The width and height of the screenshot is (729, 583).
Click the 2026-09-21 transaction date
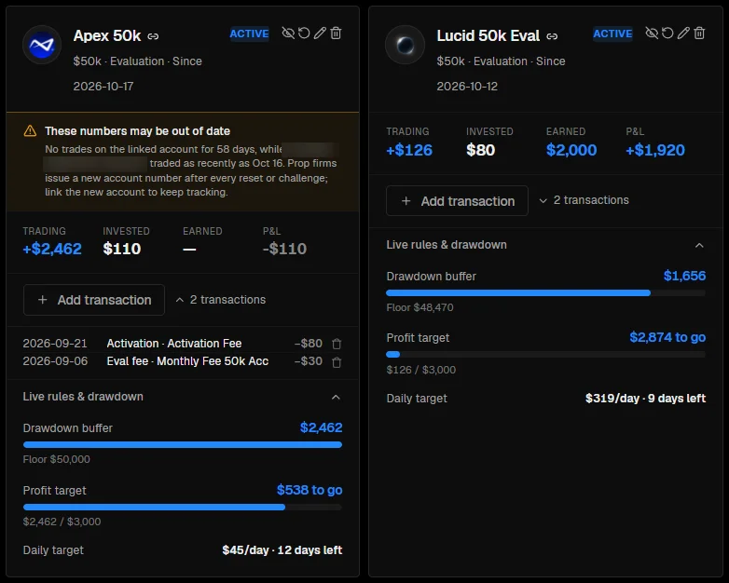(x=55, y=344)
